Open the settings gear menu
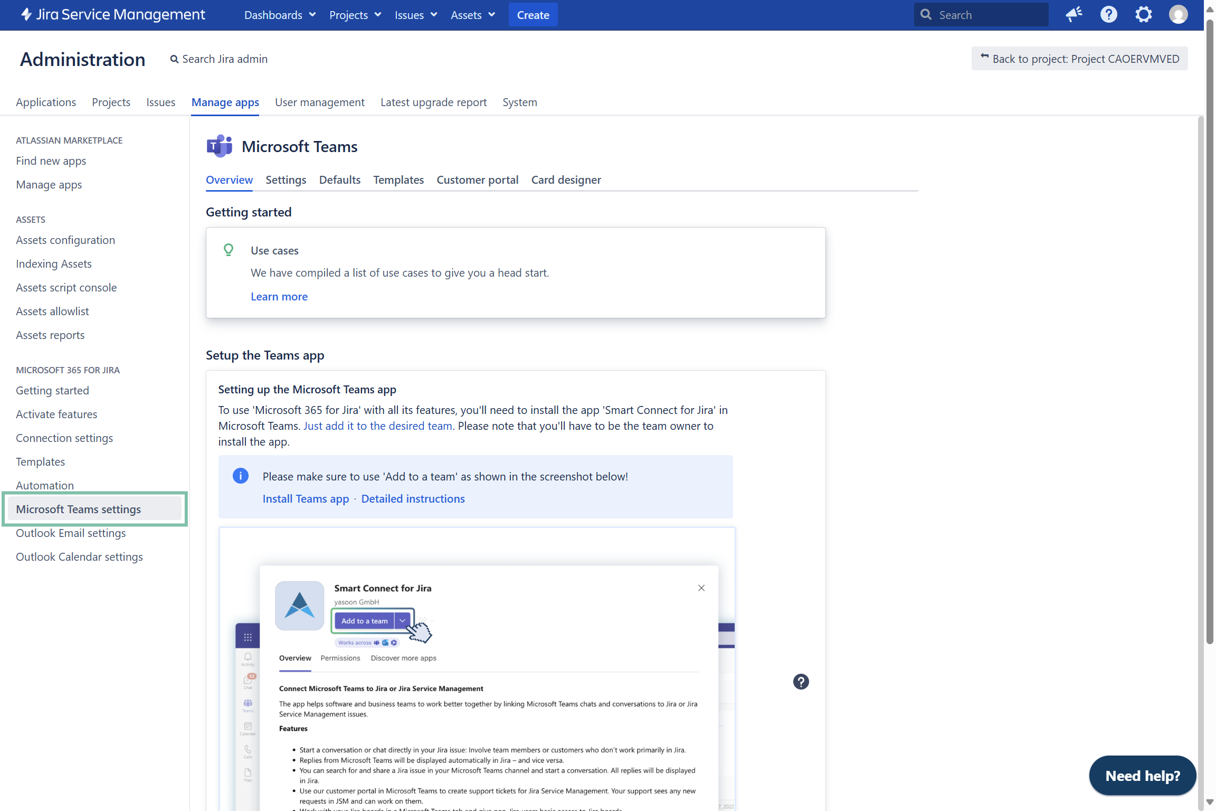Viewport: 1216px width, 811px height. (1143, 15)
